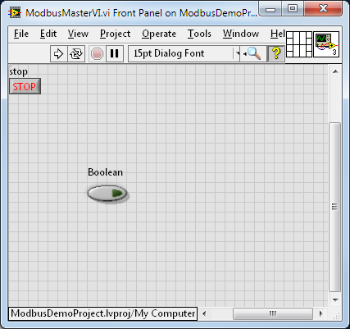
Task: Expand the font dropdown arrow
Action: coord(237,53)
